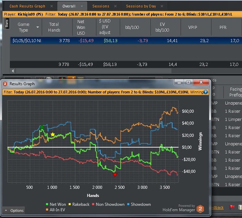242x218 pixels.
Task: Open the blue help icon in graph filter bar
Action: coord(206,92)
